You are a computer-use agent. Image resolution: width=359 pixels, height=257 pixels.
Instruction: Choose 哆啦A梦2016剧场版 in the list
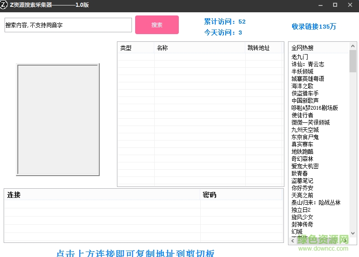(314, 108)
